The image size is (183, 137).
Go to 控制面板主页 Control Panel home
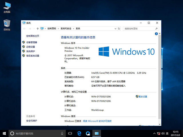click(33, 36)
